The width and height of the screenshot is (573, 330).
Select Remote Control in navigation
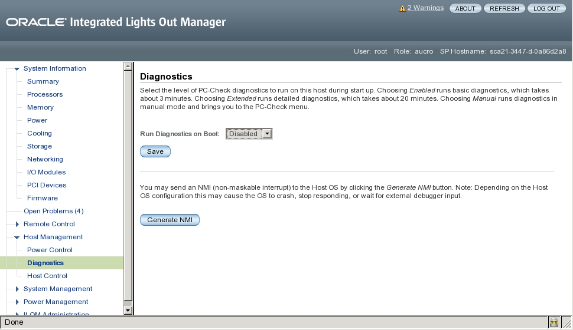(x=50, y=224)
